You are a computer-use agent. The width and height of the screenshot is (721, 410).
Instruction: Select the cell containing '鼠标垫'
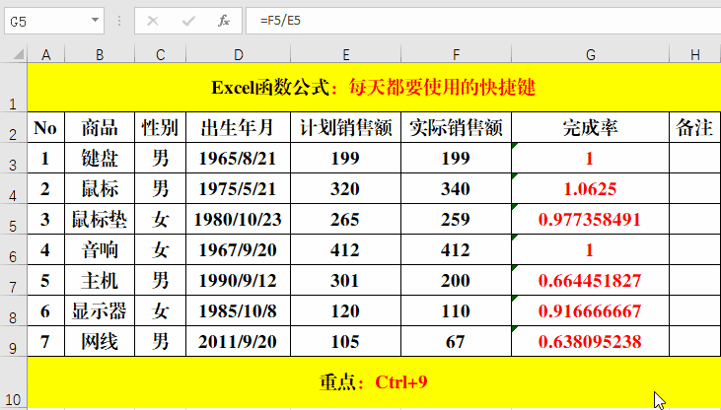[100, 219]
